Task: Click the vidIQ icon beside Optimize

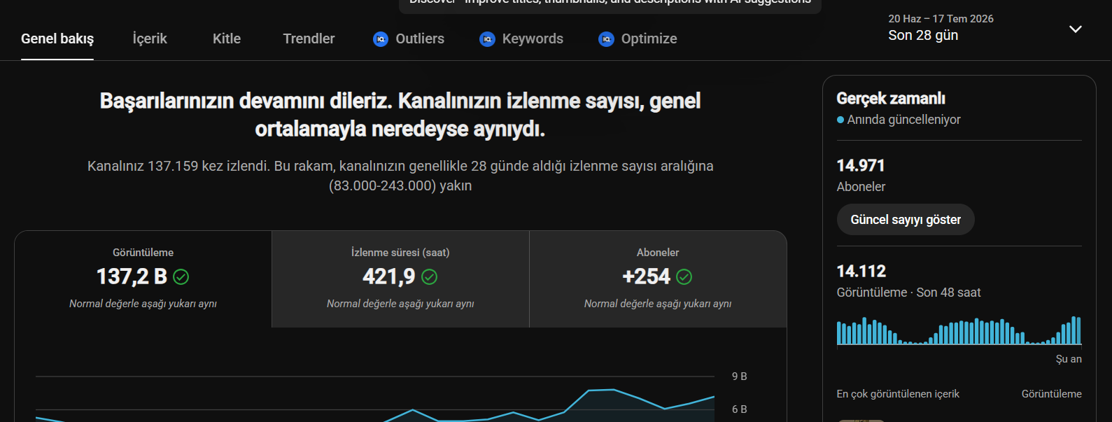Action: (x=606, y=39)
